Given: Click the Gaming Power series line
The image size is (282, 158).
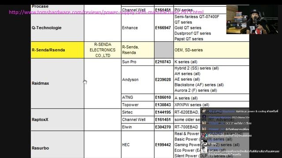Looking at the screenshot, I should [x=207, y=145].
